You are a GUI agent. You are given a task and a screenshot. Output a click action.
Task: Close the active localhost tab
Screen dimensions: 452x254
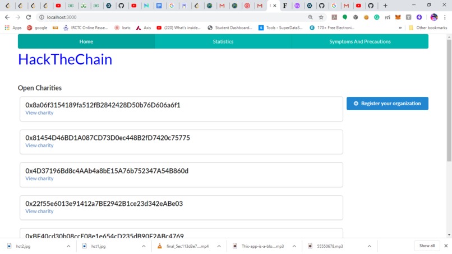[x=275, y=6]
